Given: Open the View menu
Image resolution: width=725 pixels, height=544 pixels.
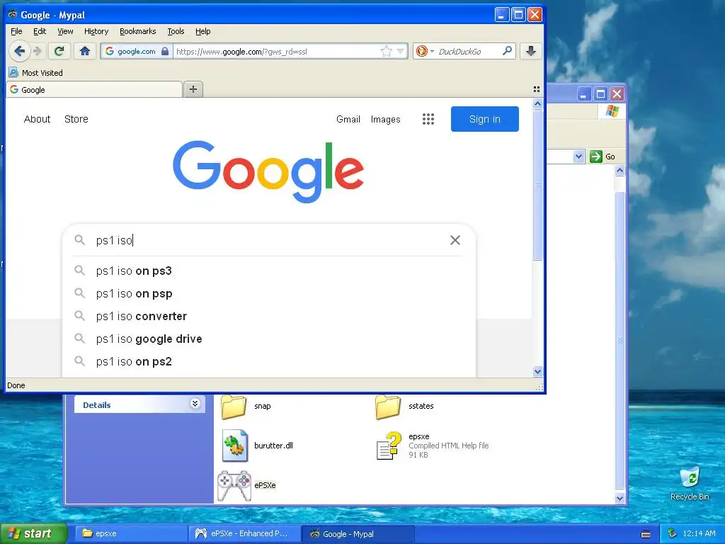Looking at the screenshot, I should tap(65, 31).
